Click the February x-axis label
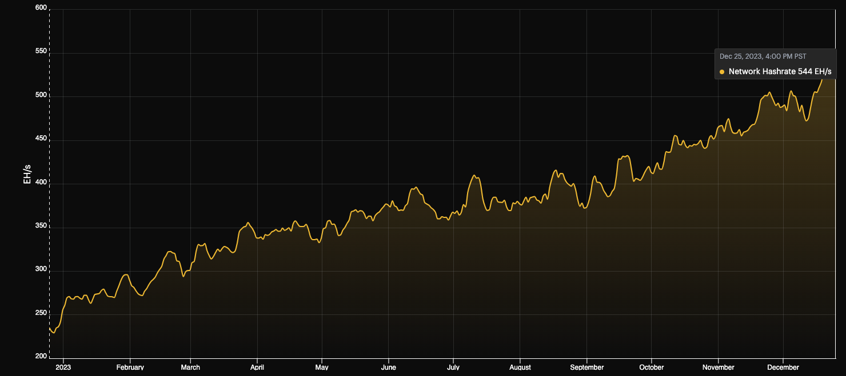The width and height of the screenshot is (846, 376). click(x=130, y=367)
